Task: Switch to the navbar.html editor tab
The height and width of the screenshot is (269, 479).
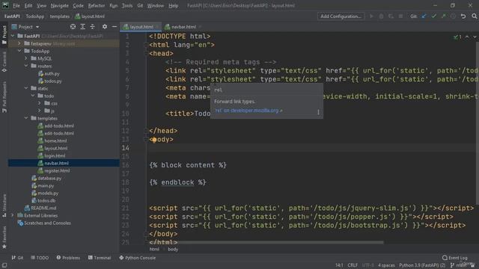Action: [x=183, y=27]
